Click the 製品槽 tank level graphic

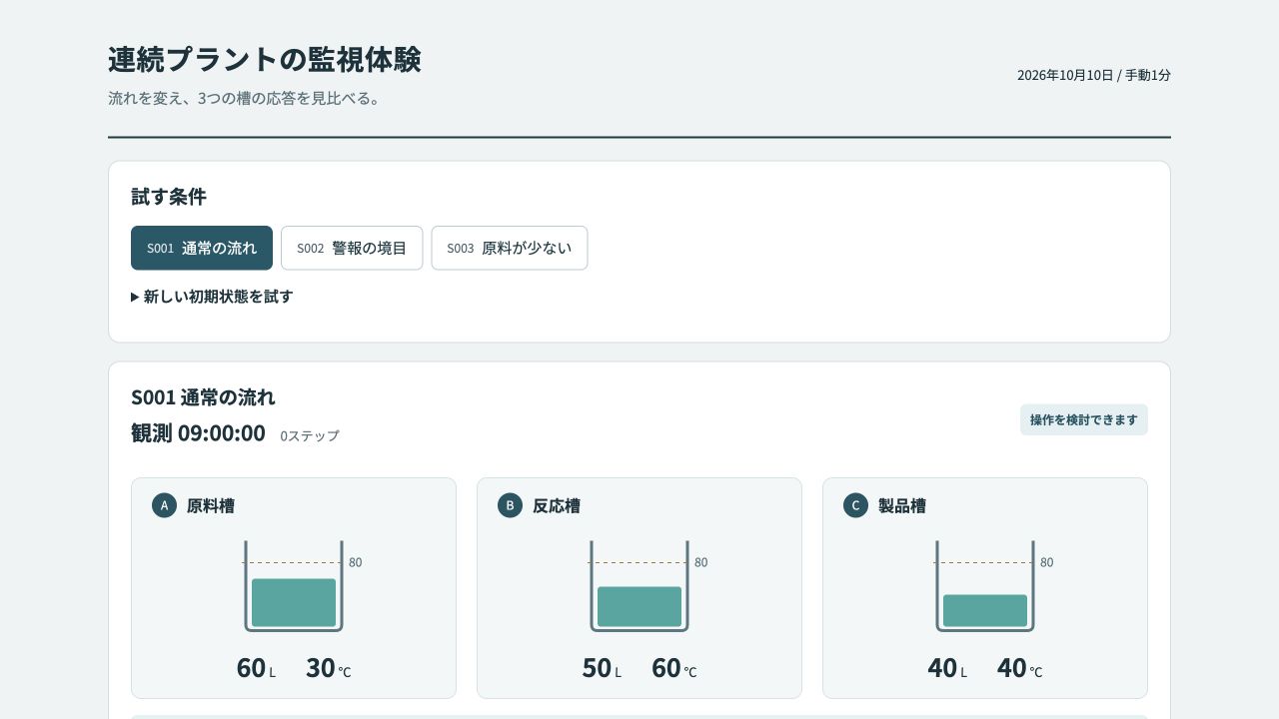coord(985,586)
